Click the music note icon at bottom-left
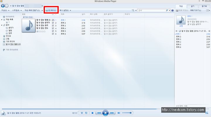Image resolution: width=211 pixels, height=117 pixels. (3, 113)
